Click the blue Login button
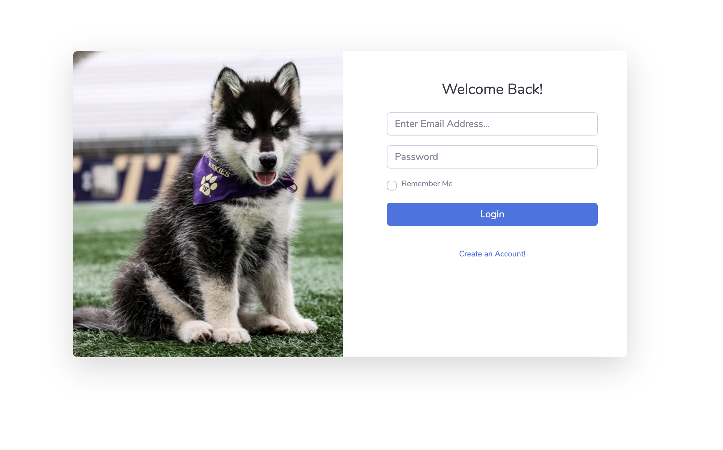The width and height of the screenshot is (723, 450). (492, 214)
